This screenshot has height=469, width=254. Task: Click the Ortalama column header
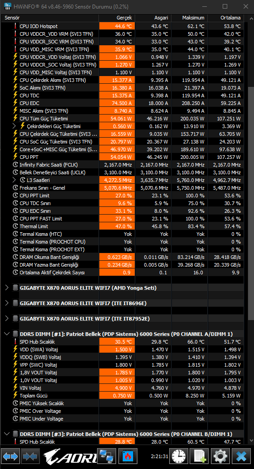point(225,18)
